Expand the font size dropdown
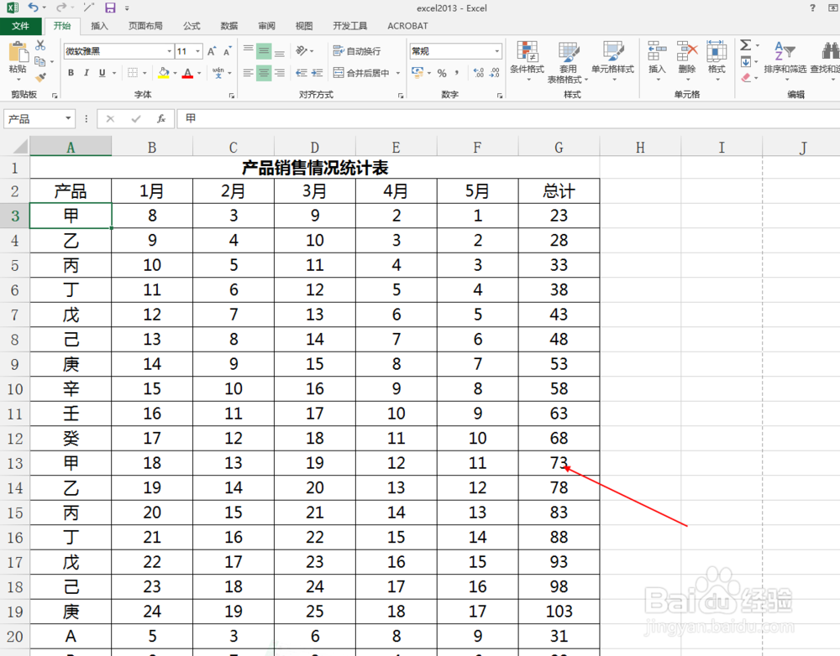Viewport: 840px width, 656px height. tap(197, 51)
